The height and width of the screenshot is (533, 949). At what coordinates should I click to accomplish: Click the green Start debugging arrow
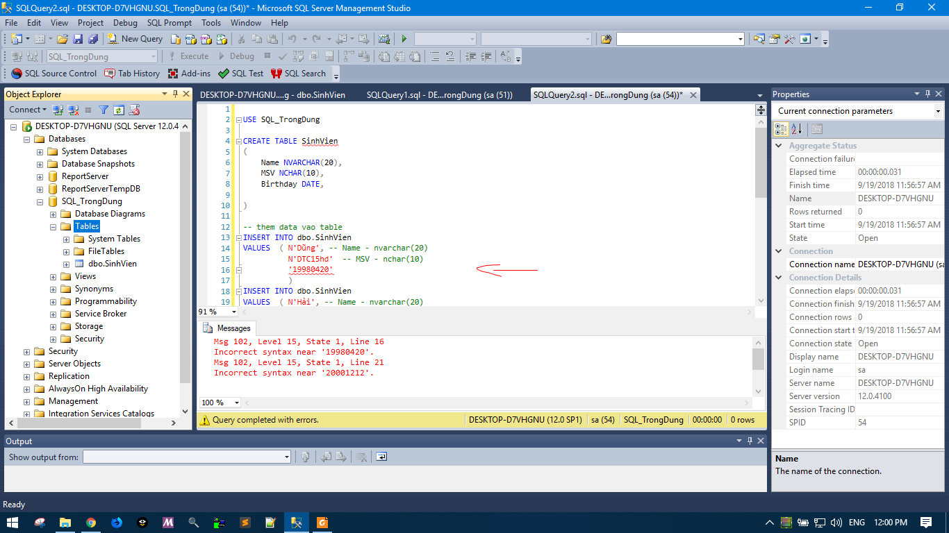pos(404,39)
